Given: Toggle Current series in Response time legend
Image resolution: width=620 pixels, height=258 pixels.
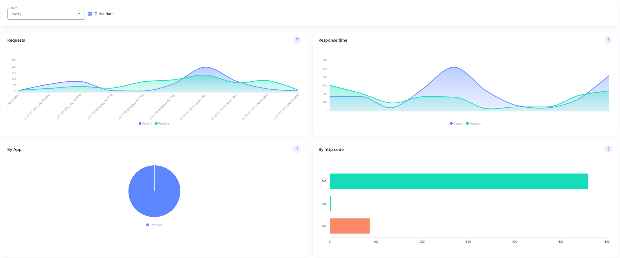Looking at the screenshot, I should coord(457,123).
